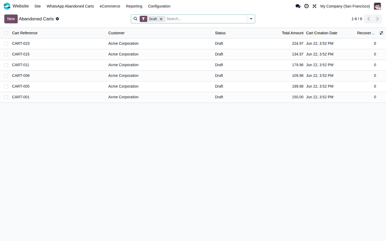Click creation date in CART-008 row
The width and height of the screenshot is (386, 241).
tap(320, 76)
